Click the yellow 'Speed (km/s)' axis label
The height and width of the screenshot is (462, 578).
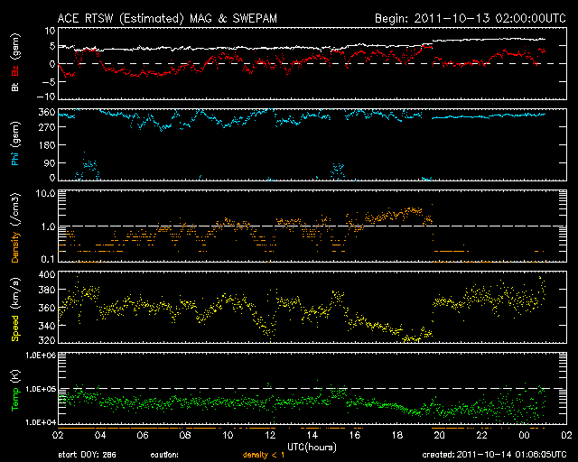[15, 310]
